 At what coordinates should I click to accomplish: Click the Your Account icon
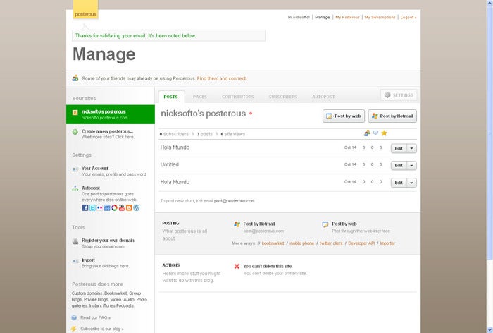point(75,169)
